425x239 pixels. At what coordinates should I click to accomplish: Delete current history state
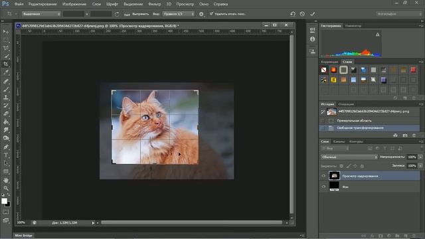[x=414, y=135]
